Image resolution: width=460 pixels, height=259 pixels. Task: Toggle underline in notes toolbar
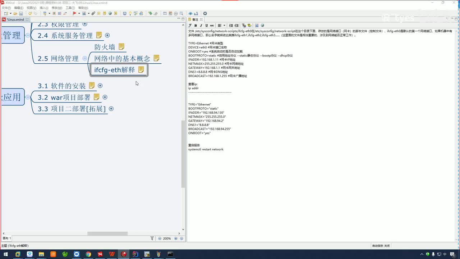(206, 26)
